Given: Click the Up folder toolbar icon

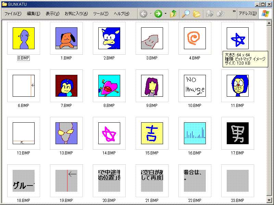Looking at the screenshot, I should click(x=173, y=14).
